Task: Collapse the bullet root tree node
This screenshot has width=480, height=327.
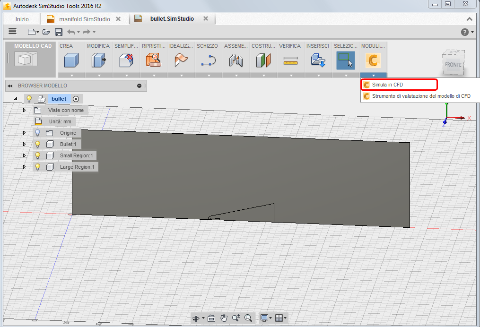Action: click(x=16, y=99)
